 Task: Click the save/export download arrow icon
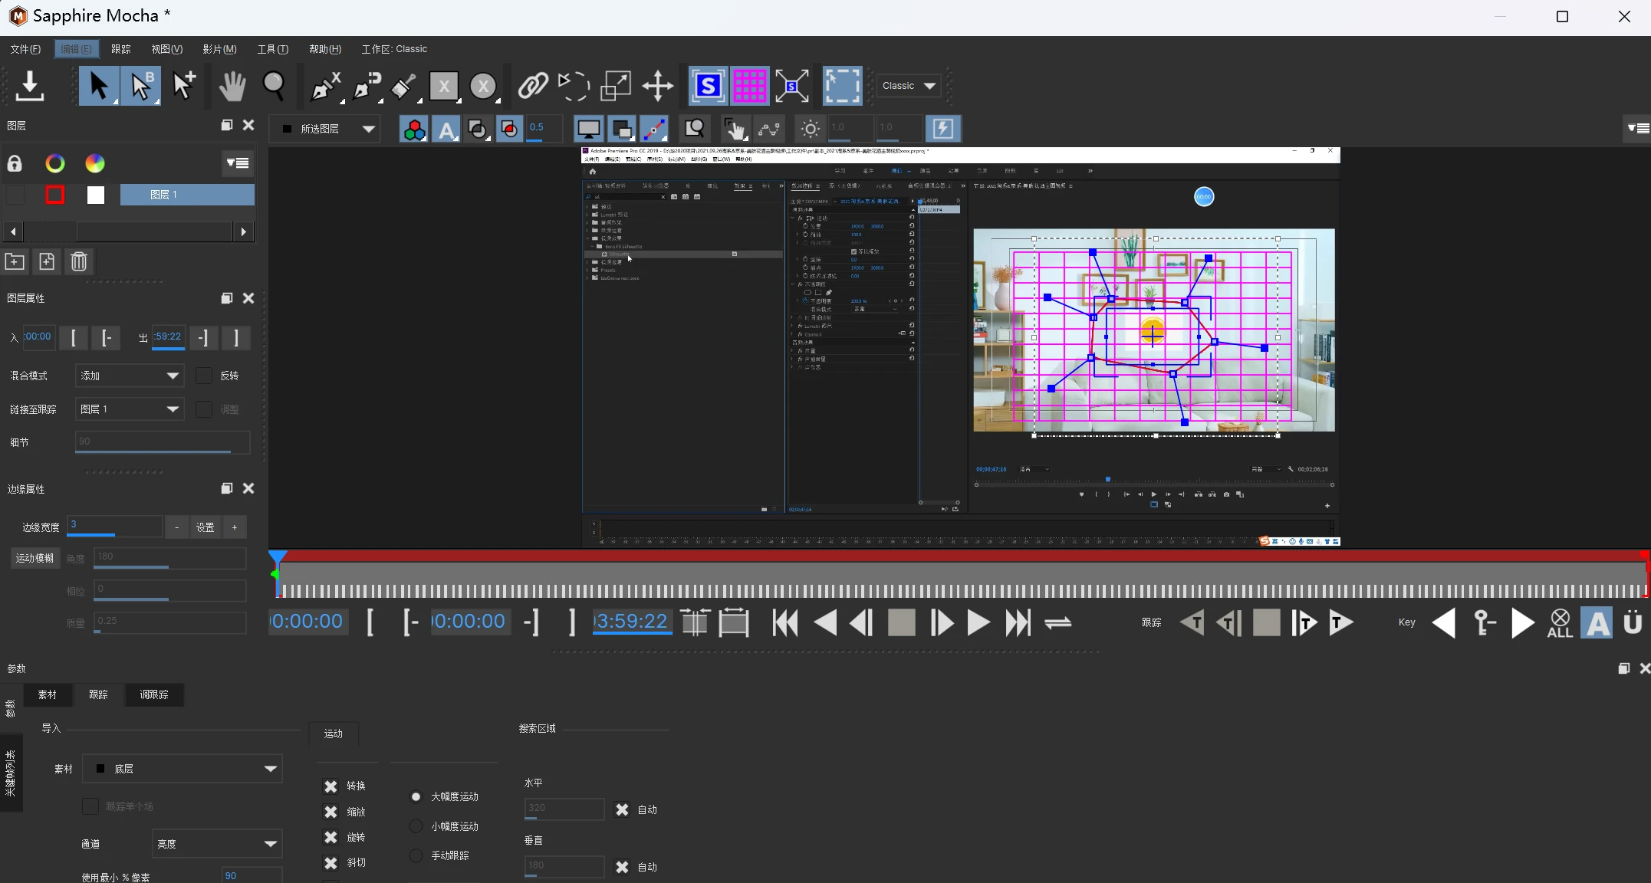click(30, 86)
